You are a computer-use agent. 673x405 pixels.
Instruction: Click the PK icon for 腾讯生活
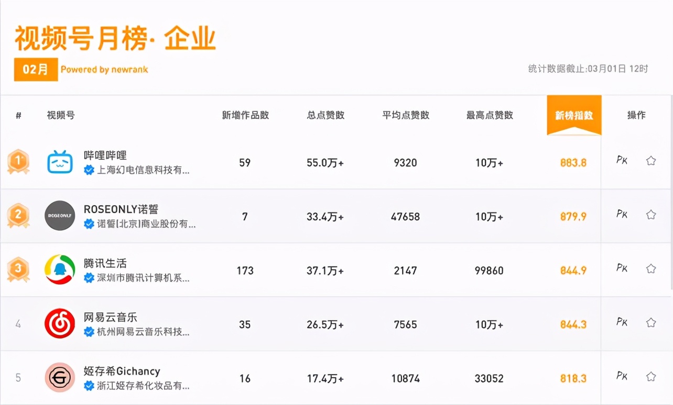pyautogui.click(x=622, y=268)
